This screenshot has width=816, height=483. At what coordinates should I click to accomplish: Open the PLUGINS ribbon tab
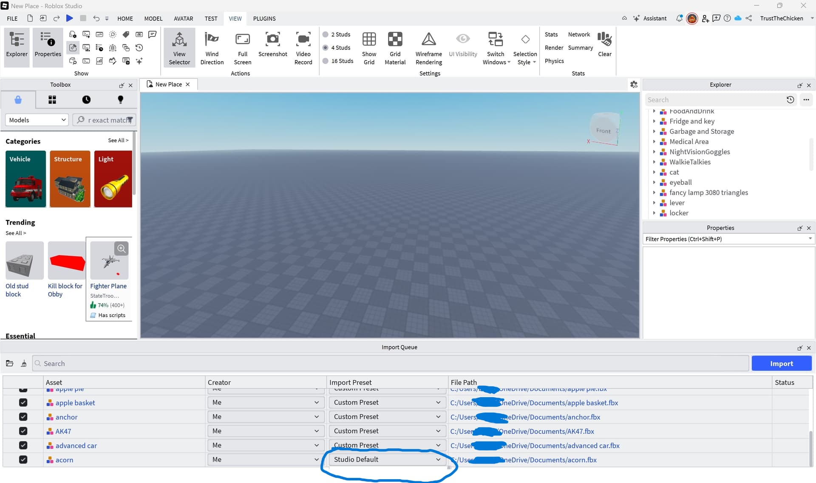click(x=264, y=19)
